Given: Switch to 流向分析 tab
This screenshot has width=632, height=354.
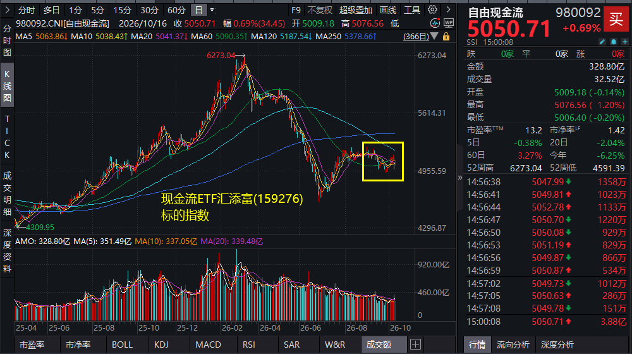Looking at the screenshot, I should (x=513, y=345).
